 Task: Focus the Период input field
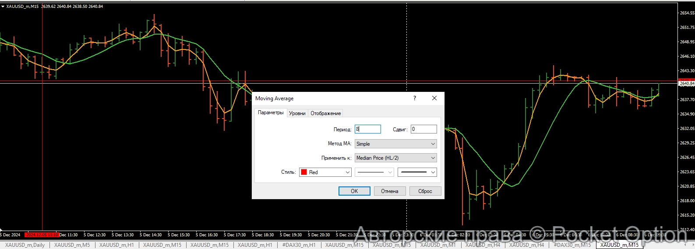(x=367, y=129)
